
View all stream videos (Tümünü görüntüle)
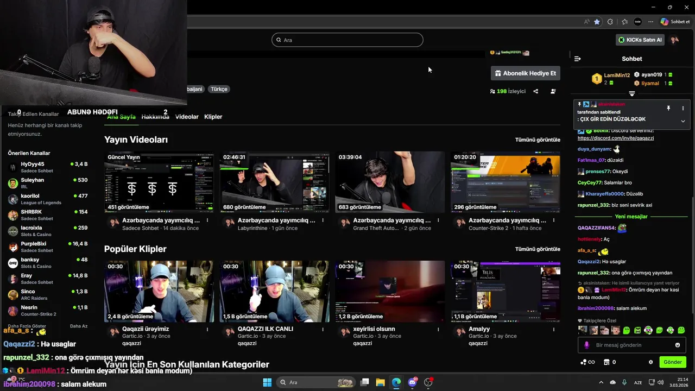tap(538, 140)
